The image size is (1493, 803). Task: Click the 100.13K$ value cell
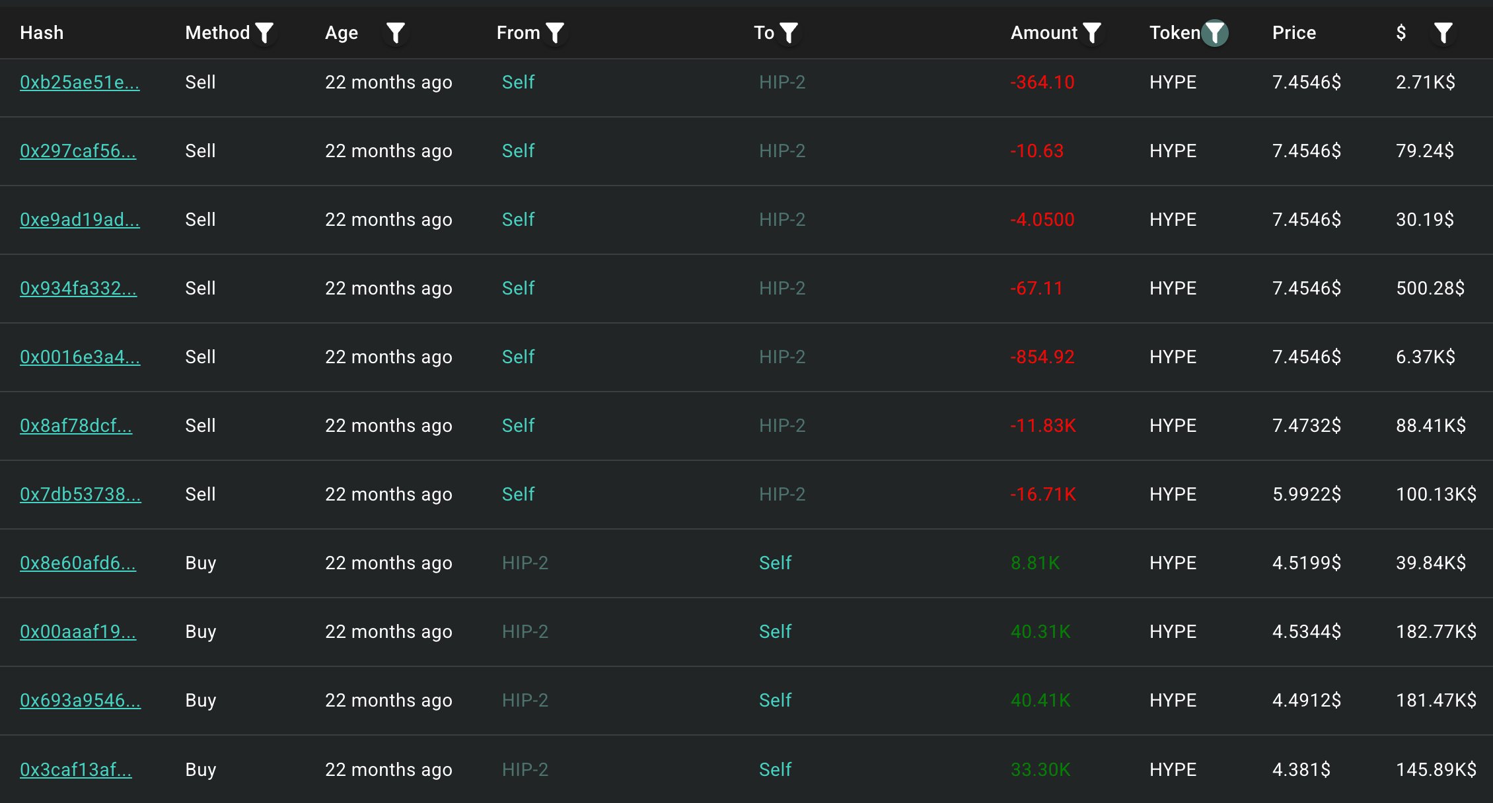pyautogui.click(x=1436, y=494)
